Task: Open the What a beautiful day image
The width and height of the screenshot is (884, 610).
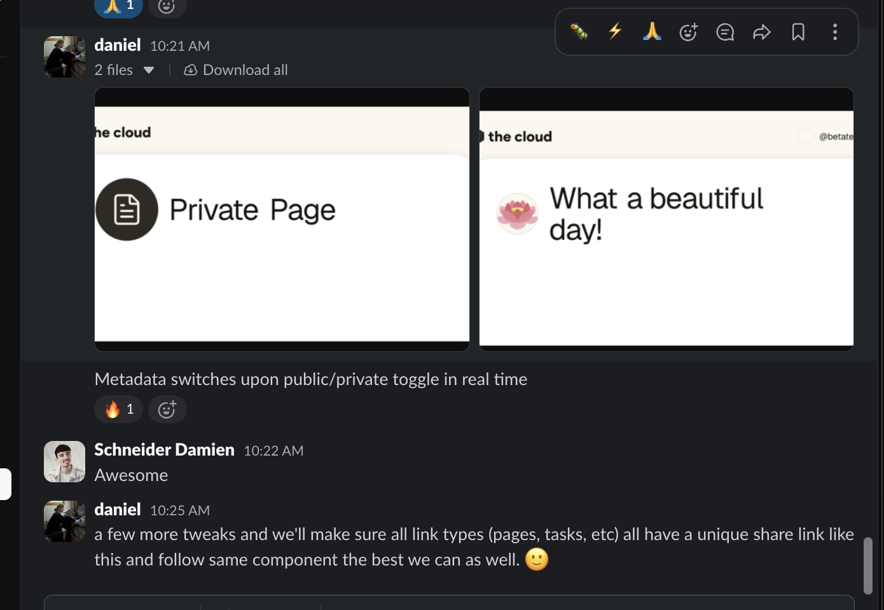Action: pyautogui.click(x=666, y=219)
